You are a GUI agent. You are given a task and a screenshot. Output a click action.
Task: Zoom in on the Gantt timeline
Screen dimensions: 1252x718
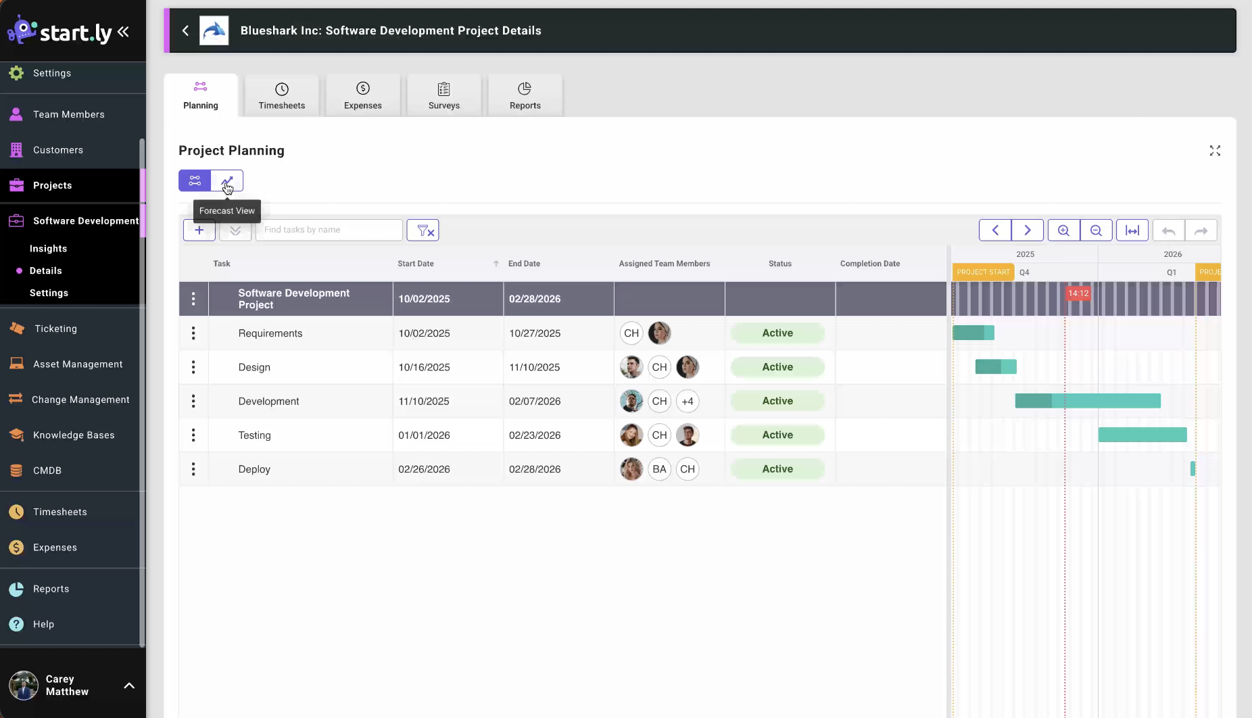point(1063,230)
